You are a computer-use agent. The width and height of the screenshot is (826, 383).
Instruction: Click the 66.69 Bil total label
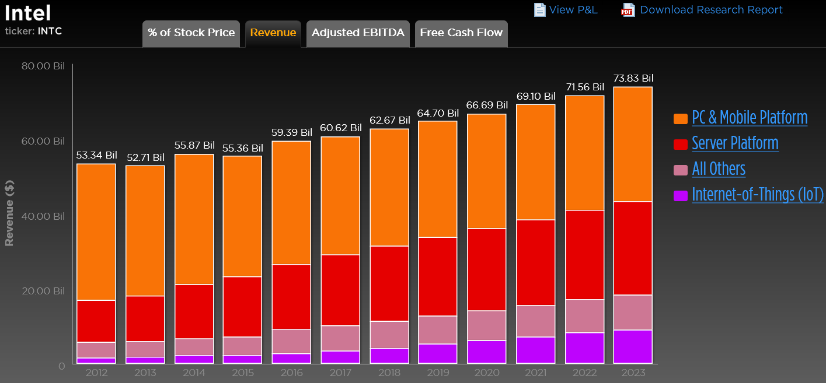(487, 106)
